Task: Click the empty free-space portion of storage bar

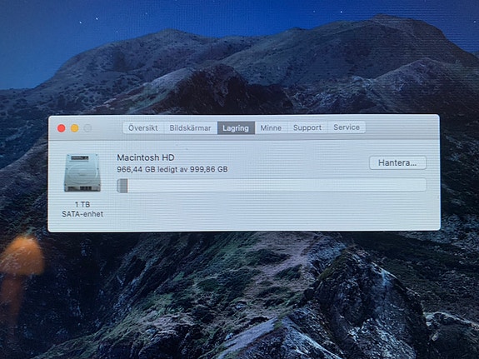Action: (277, 185)
